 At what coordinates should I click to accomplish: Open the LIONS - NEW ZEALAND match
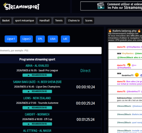point(37,98)
